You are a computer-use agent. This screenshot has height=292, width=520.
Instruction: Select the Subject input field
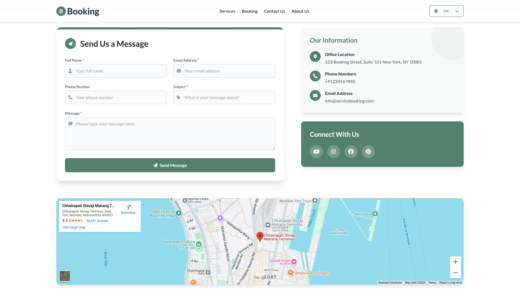pyautogui.click(x=227, y=97)
